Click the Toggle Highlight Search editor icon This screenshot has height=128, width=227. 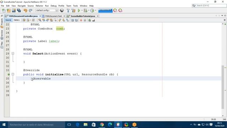click(51, 20)
